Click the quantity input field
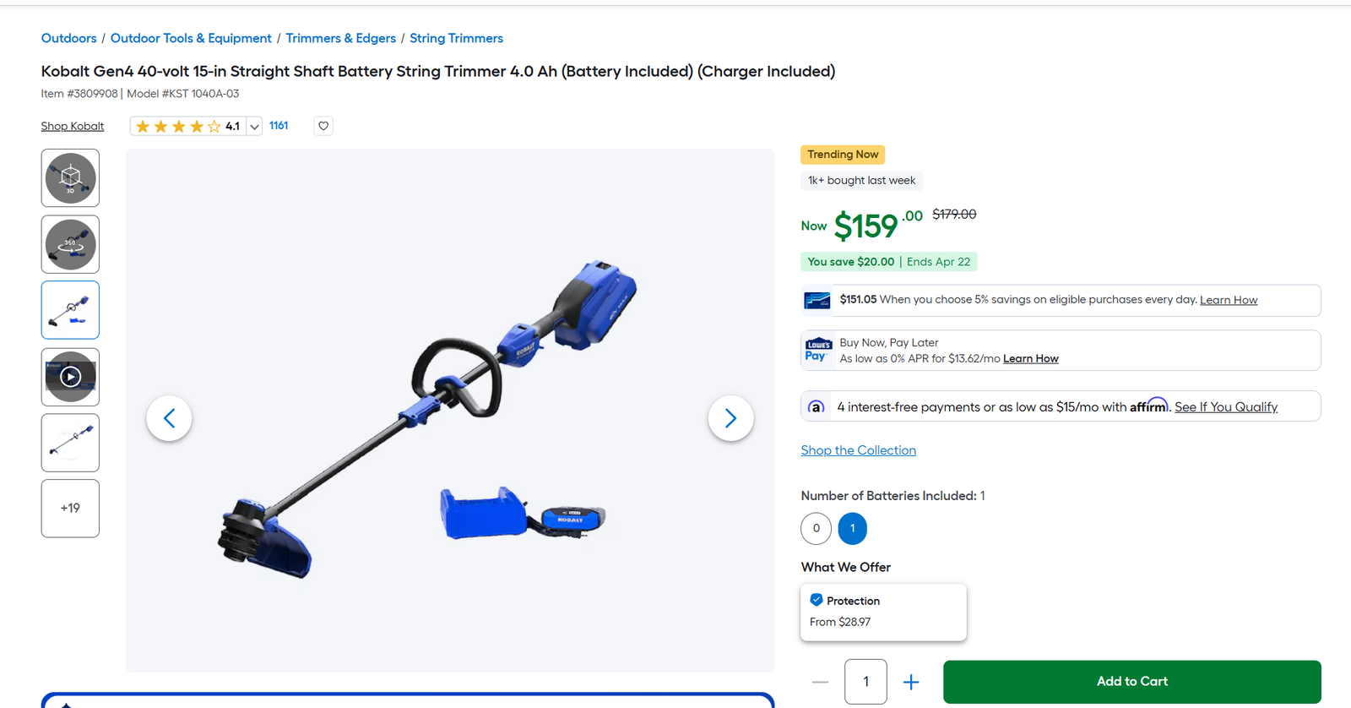Image resolution: width=1351 pixels, height=708 pixels. point(865,682)
